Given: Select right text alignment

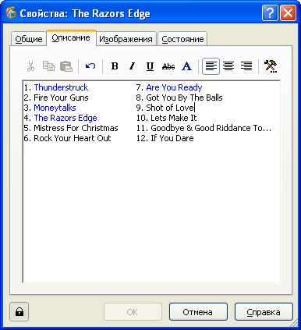Looking at the screenshot, I should tap(246, 66).
